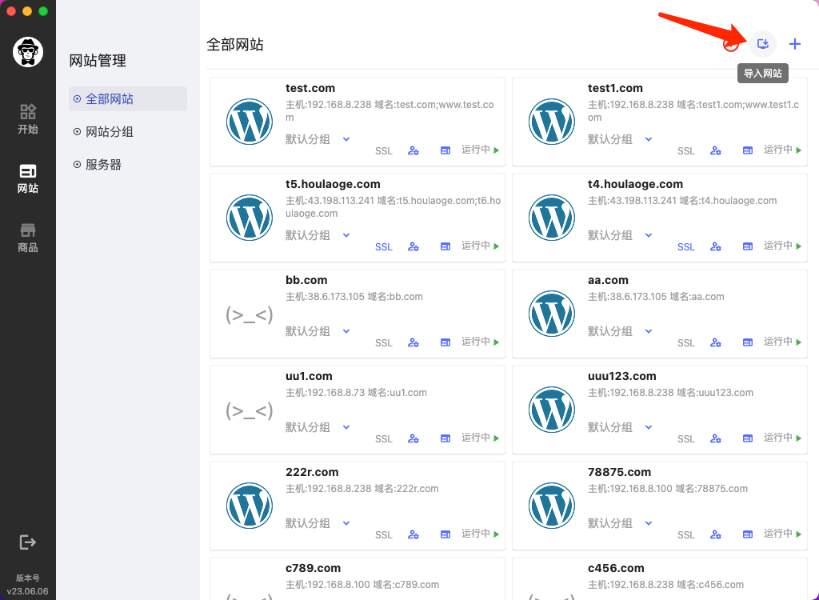Toggle 运行中 status of test.com
Image resolution: width=819 pixels, height=600 pixels.
point(481,150)
